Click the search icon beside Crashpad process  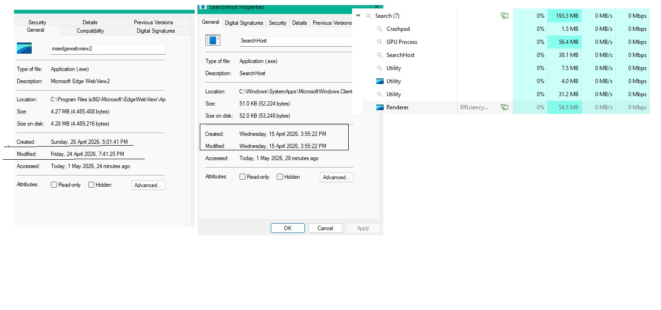[x=380, y=29]
